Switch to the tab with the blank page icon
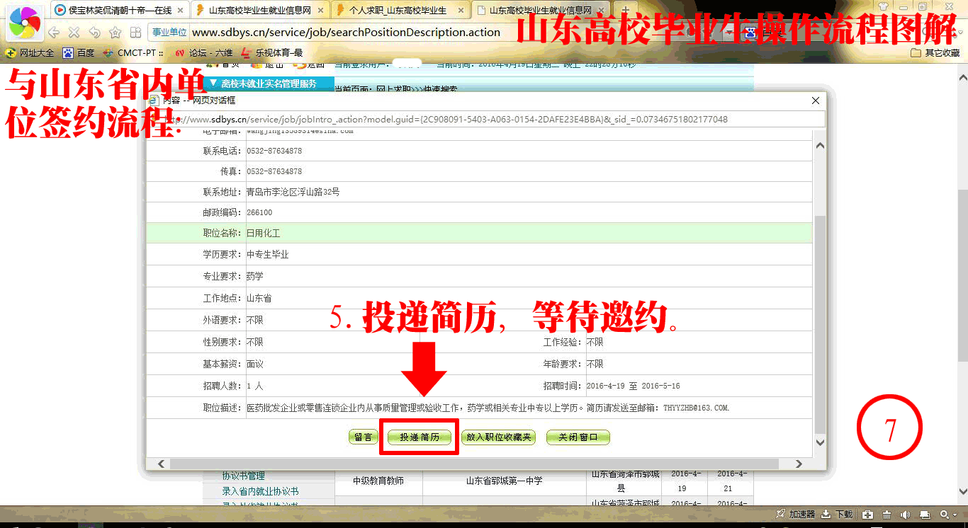The height and width of the screenshot is (528, 968). tap(541, 10)
